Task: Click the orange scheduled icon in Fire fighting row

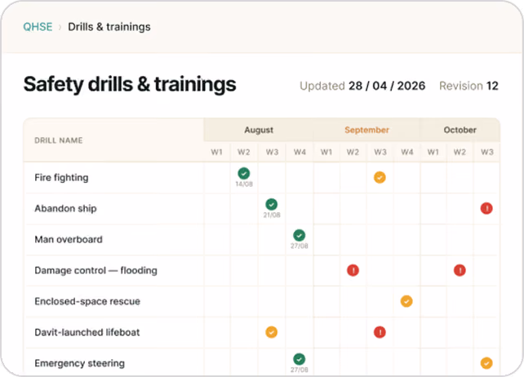Action: (380, 177)
